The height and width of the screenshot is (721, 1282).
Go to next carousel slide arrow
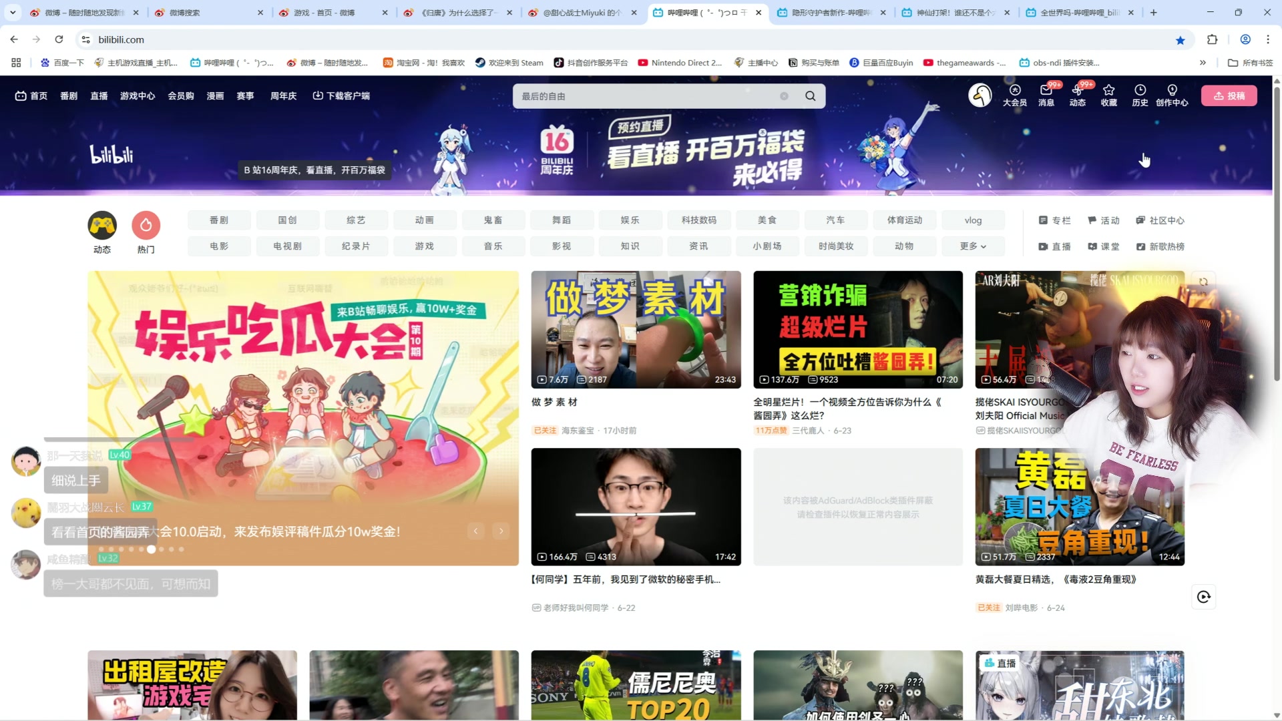pyautogui.click(x=501, y=531)
